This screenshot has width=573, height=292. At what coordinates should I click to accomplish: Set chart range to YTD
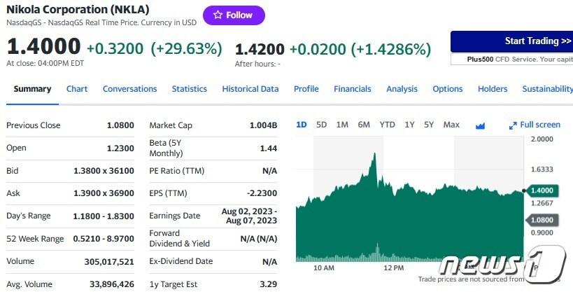[x=387, y=125]
